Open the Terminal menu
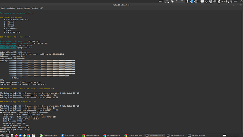Screen dimensions: 243x137 35,8
